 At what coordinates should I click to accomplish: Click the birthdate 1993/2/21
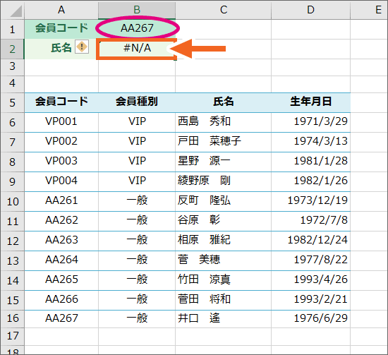[x=321, y=299]
